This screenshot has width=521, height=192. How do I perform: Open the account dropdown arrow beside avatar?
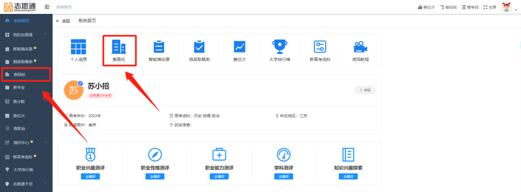516,10
